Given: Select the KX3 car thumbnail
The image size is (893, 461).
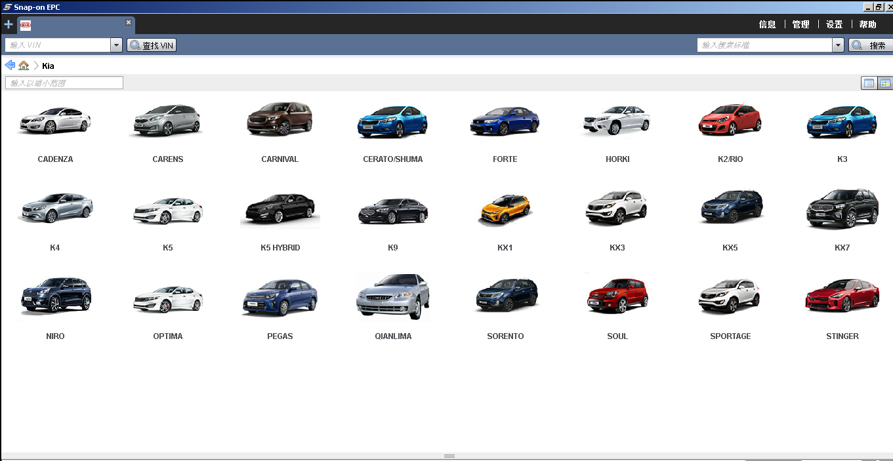Looking at the screenshot, I should coord(617,208).
